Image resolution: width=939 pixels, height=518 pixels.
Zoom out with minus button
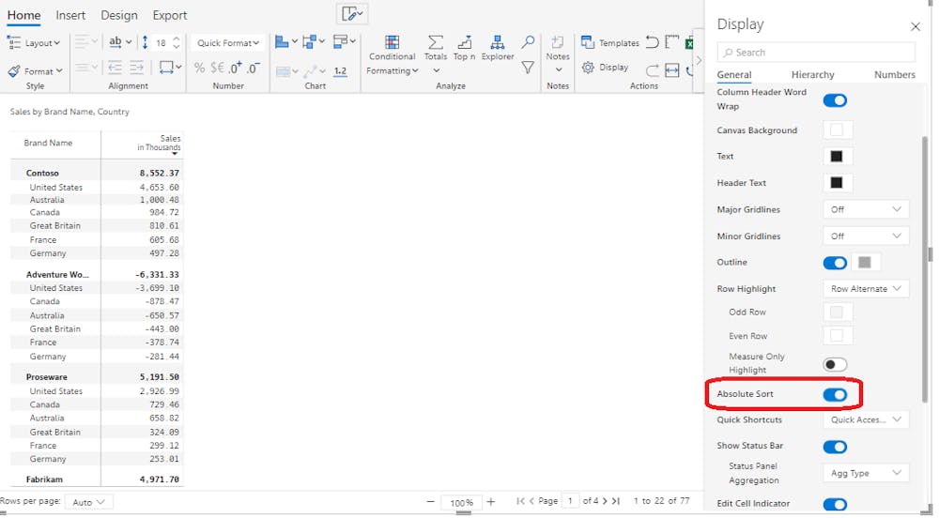point(430,501)
